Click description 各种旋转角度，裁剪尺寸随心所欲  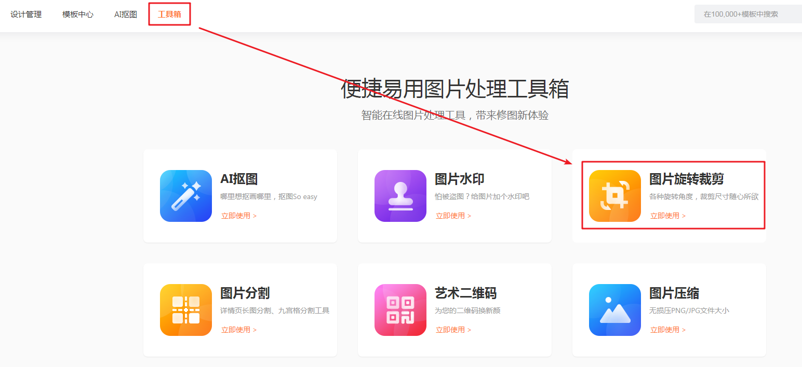(x=704, y=197)
